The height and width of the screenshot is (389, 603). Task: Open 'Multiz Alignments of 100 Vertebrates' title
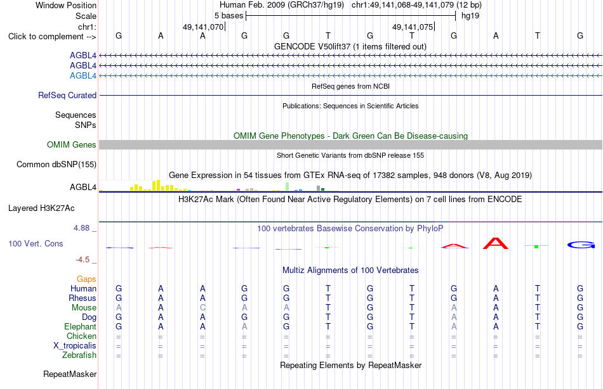point(350,271)
